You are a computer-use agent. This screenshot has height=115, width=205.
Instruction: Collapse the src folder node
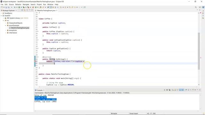(x=4, y=20)
